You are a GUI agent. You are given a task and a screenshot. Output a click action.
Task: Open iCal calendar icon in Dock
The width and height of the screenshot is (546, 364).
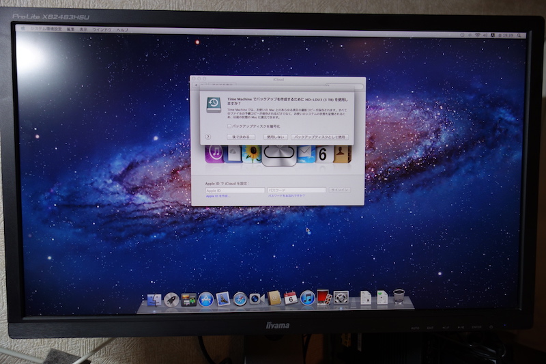pos(291,298)
